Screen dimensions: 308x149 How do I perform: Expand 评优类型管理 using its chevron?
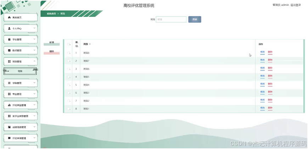pos(34,105)
